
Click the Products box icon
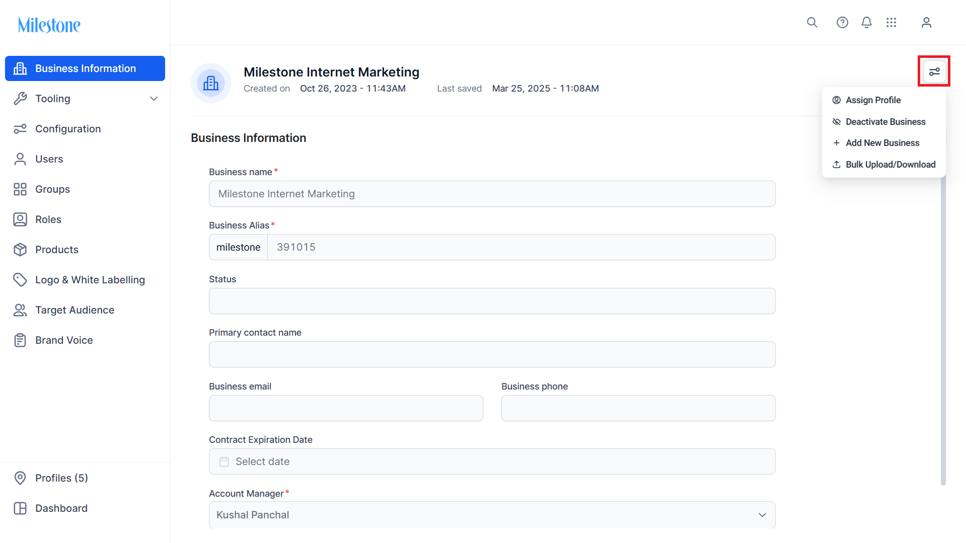(20, 250)
